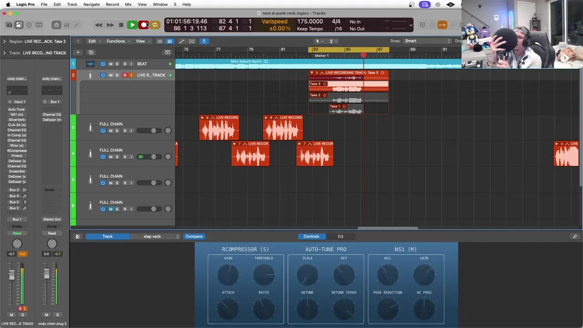Solo FULL CHAIN track 3
Screen dimensions: 583x328
(x=117, y=131)
